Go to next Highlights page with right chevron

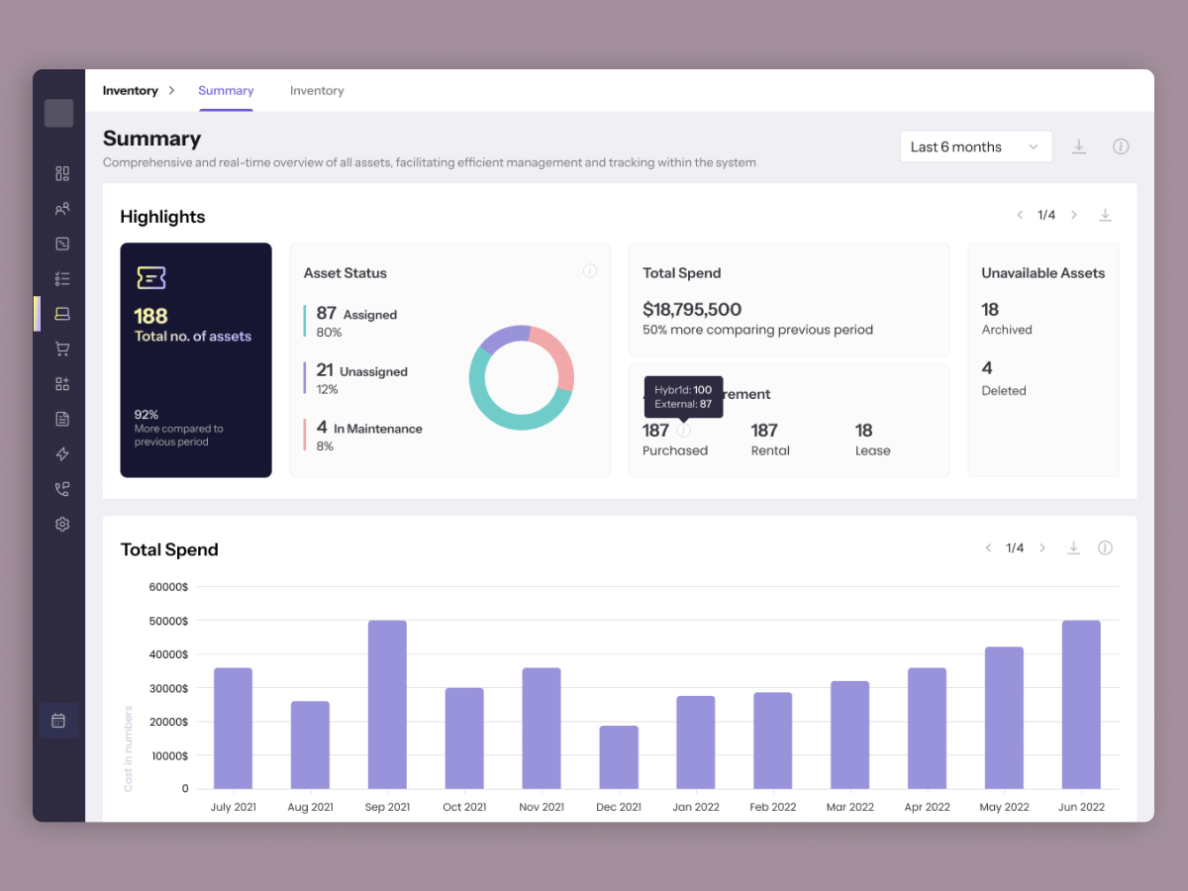(x=1074, y=214)
